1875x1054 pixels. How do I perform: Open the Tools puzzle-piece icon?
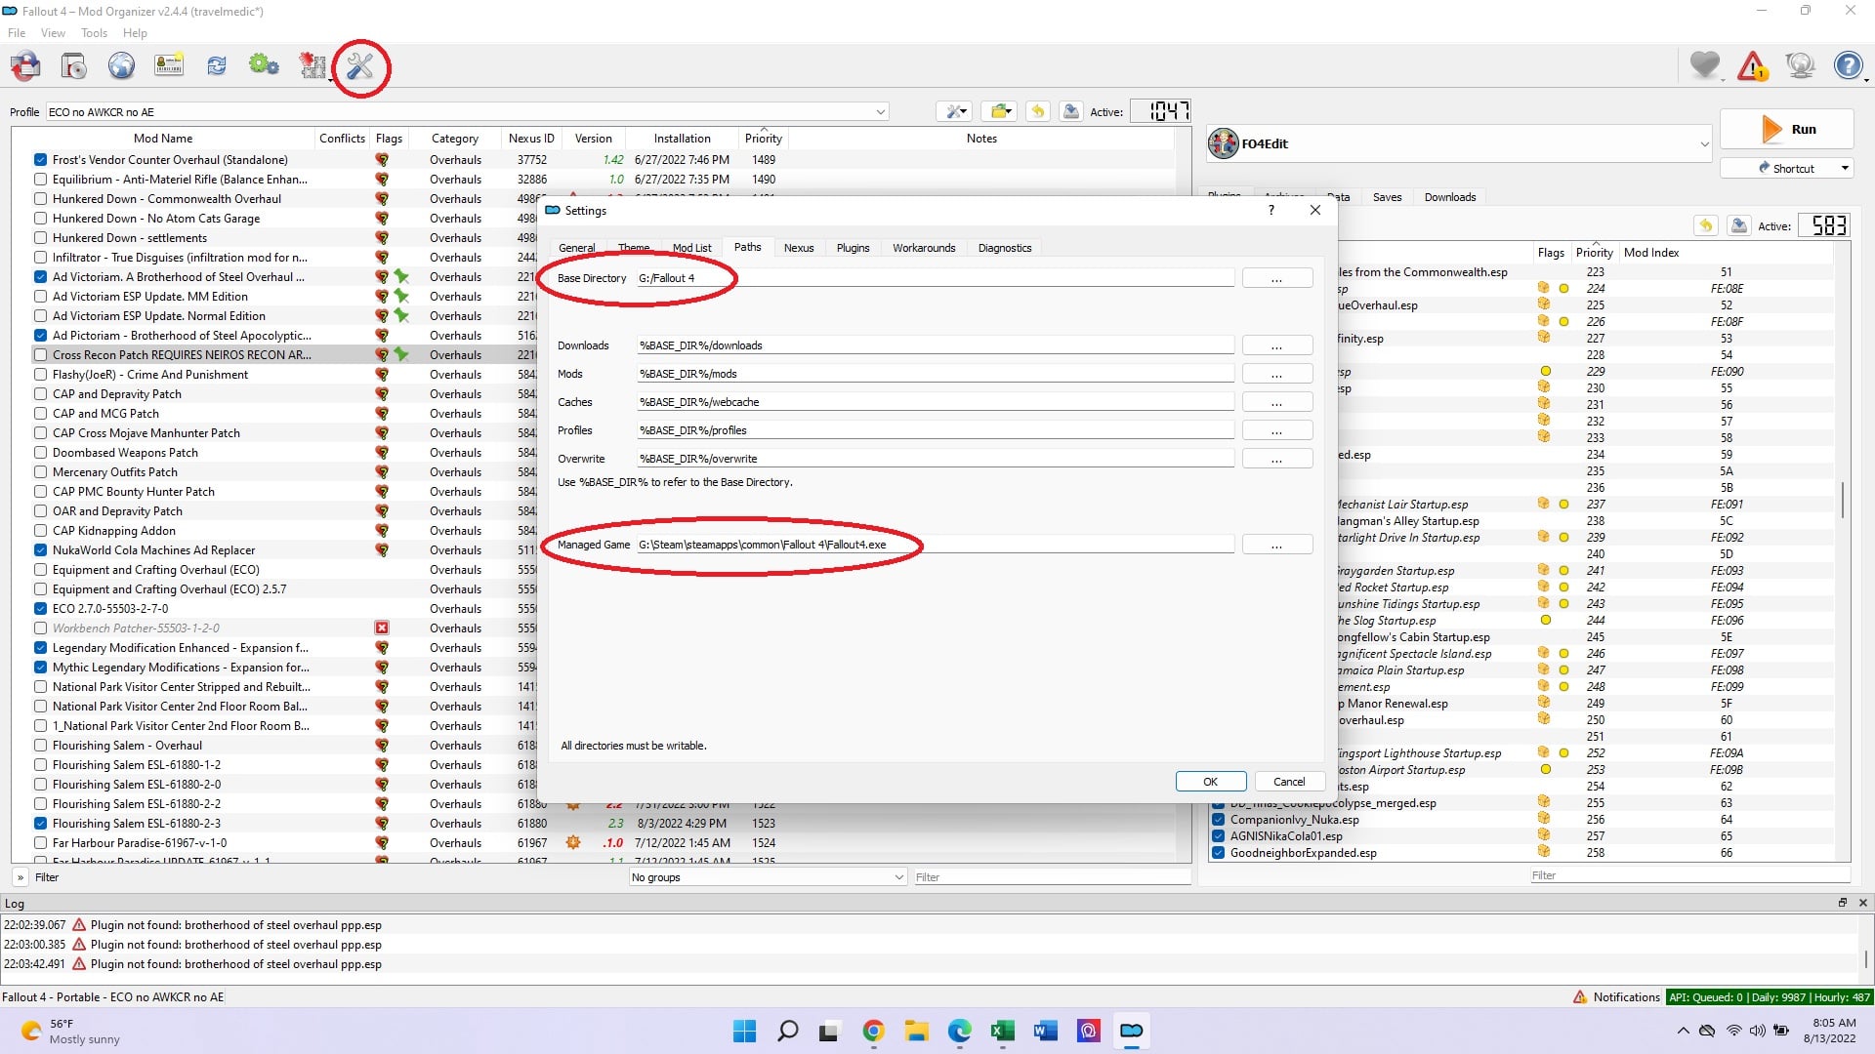tap(312, 66)
